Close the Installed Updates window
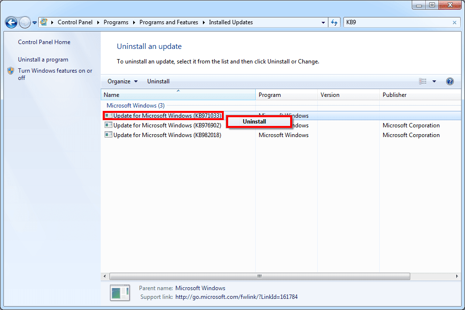 point(449,5)
